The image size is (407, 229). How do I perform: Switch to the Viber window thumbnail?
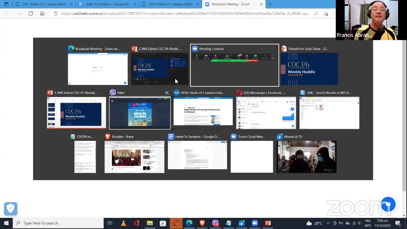(x=140, y=113)
